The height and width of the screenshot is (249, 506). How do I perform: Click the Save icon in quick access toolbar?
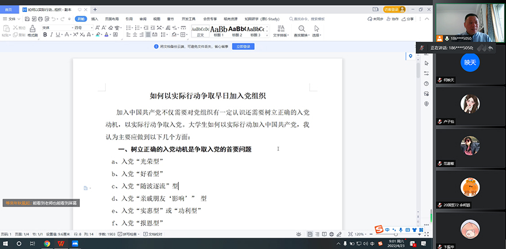[27, 19]
